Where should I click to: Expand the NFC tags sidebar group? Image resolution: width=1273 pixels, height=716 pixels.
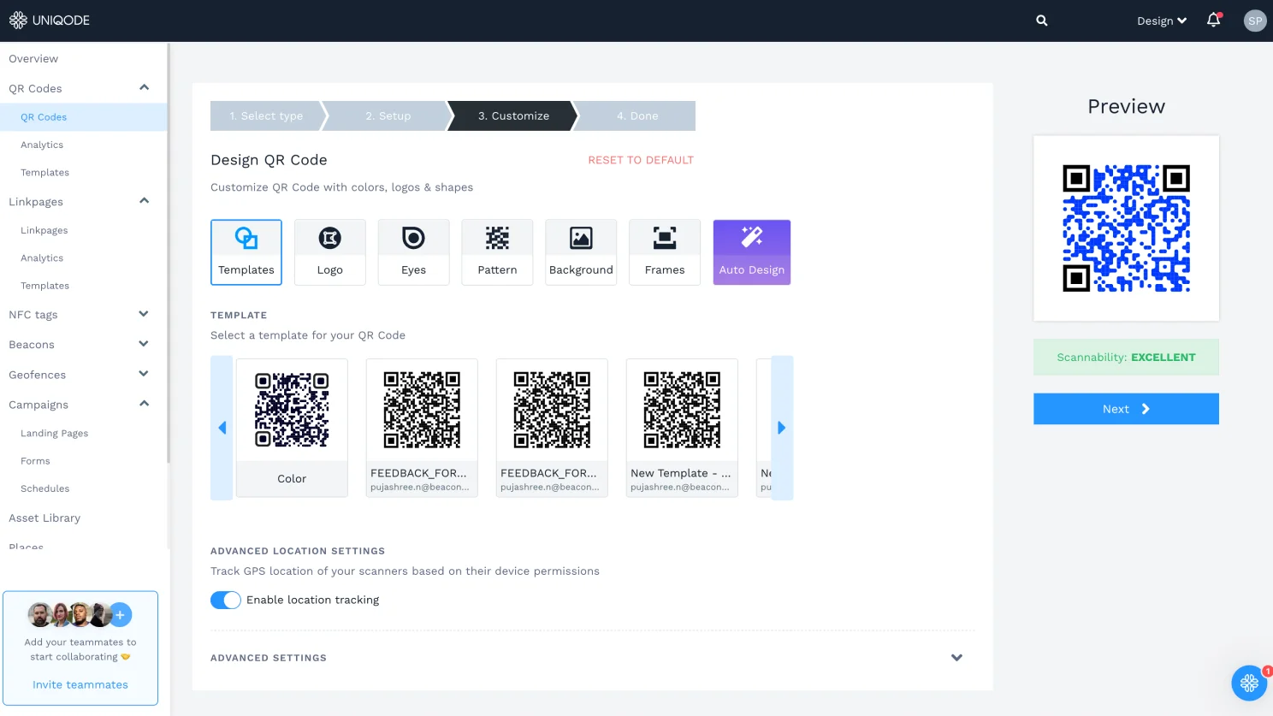point(143,314)
